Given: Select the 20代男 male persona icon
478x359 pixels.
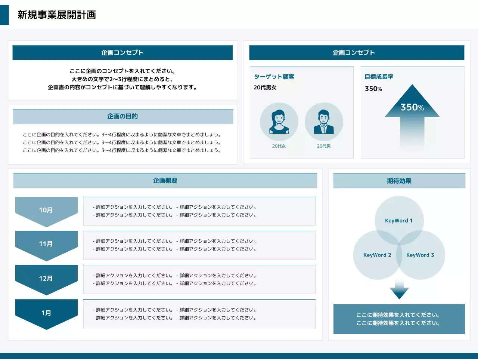Looking at the screenshot, I should click(x=324, y=122).
